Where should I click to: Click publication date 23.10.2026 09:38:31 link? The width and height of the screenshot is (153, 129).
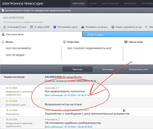[x=69, y=95]
